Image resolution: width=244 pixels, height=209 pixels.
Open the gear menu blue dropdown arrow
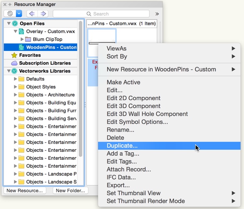19,14
